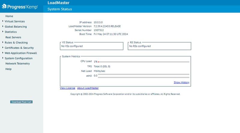The width and height of the screenshot is (240, 133).
Task: Click the lower eth0 network load bar
Action: pos(144,77)
